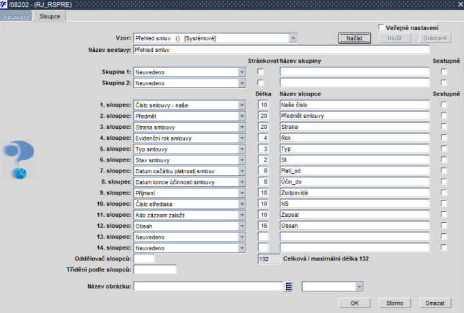Select the Sloupce tab

click(50, 16)
